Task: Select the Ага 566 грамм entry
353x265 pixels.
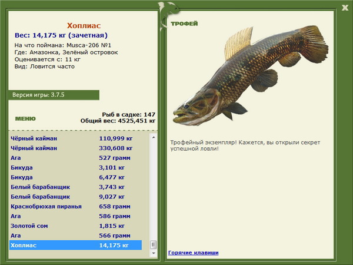Action: 76,235
